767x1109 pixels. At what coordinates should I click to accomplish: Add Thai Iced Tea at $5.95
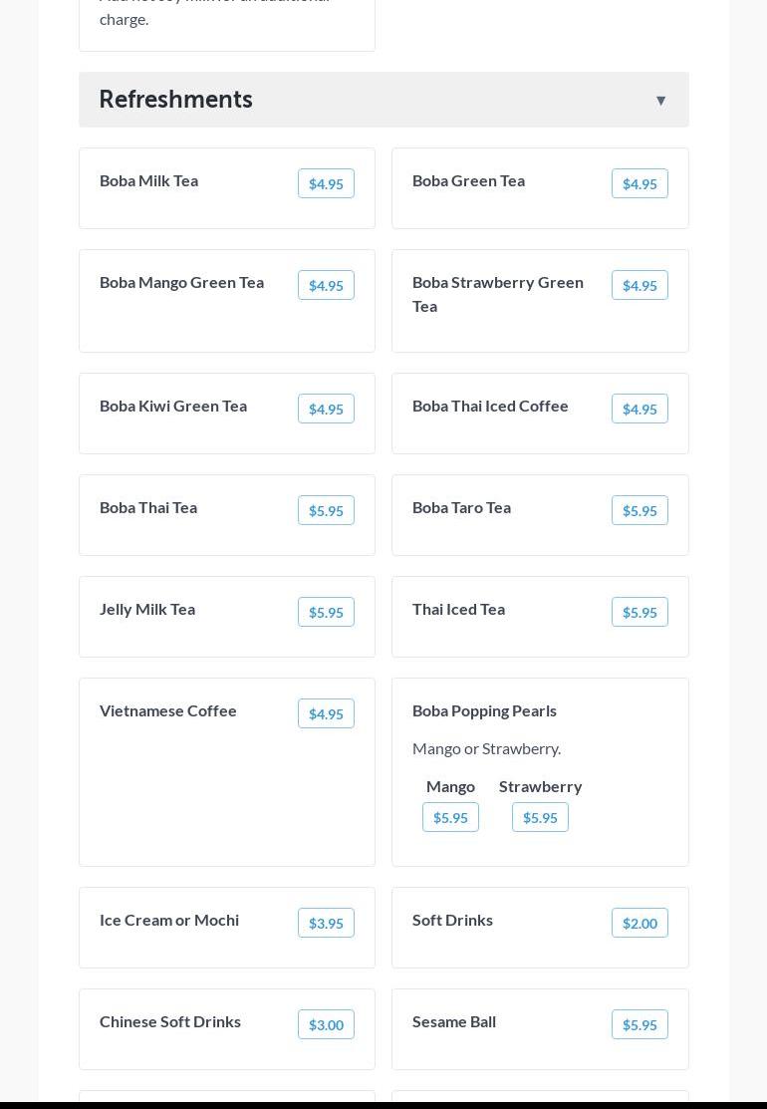click(x=639, y=613)
